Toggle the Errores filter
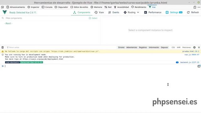 pyautogui.click(x=121, y=47)
